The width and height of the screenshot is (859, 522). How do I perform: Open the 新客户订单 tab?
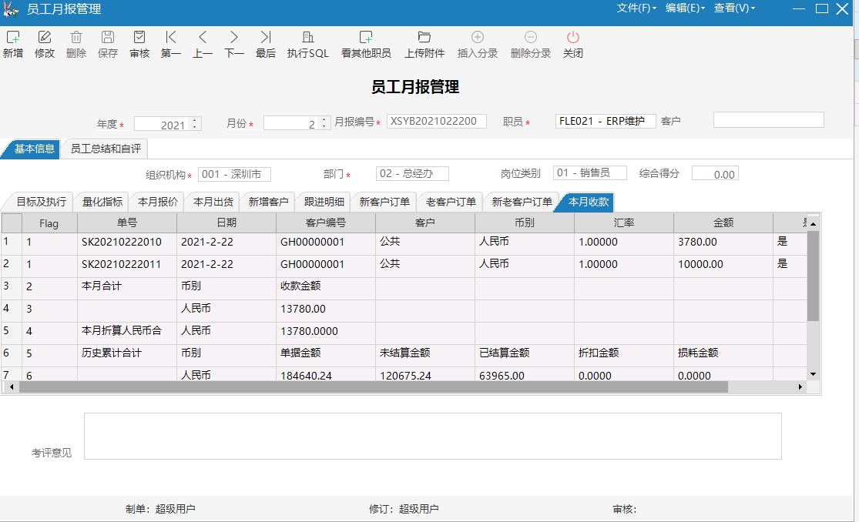tap(384, 202)
